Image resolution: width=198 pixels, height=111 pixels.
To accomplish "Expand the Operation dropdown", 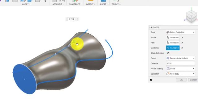I will (x=180, y=74).
